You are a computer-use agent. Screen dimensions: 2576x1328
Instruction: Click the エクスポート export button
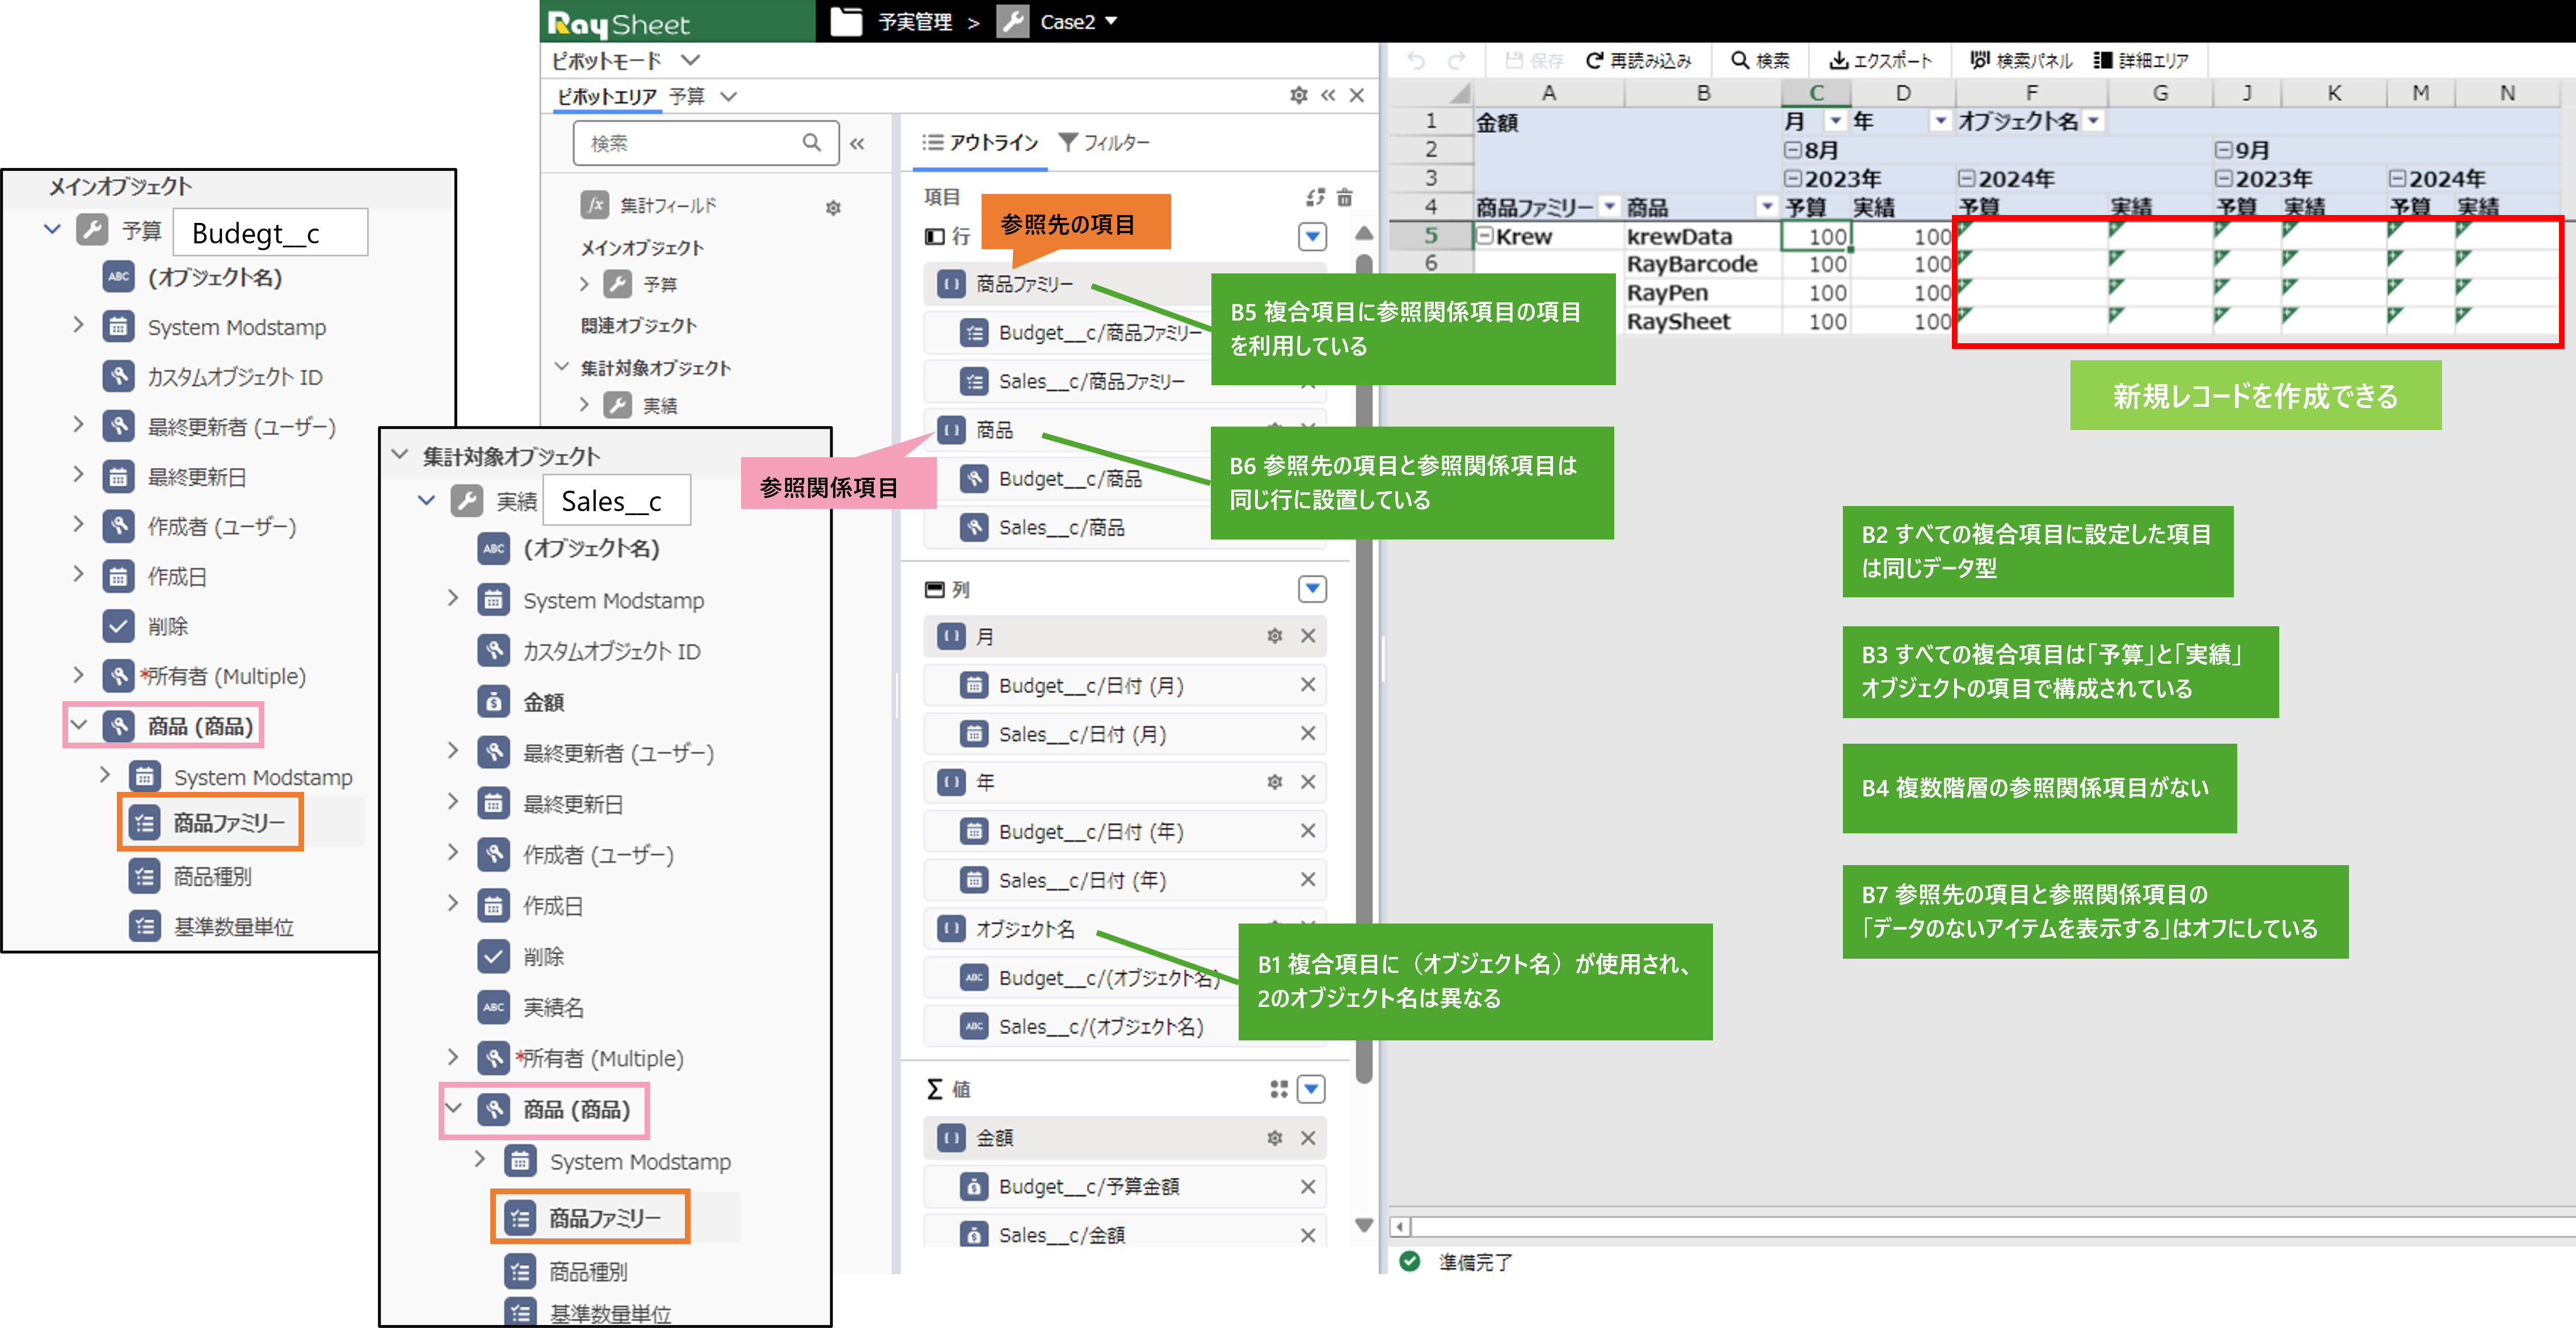click(x=1881, y=61)
